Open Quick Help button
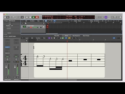Screen dimensions: 125x94 pos(10,17)
